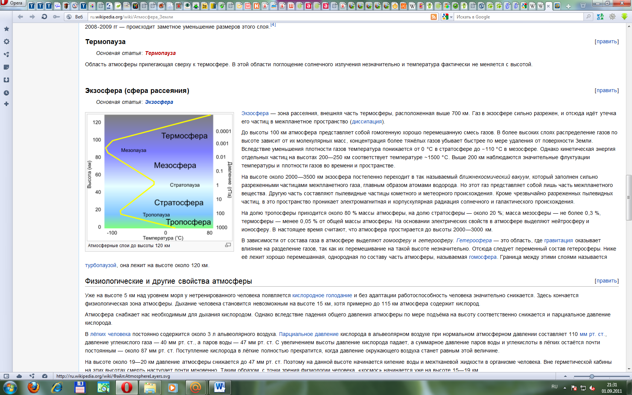The width and height of the screenshot is (632, 395).
Task: Open the гомосфера link
Action: [483, 257]
